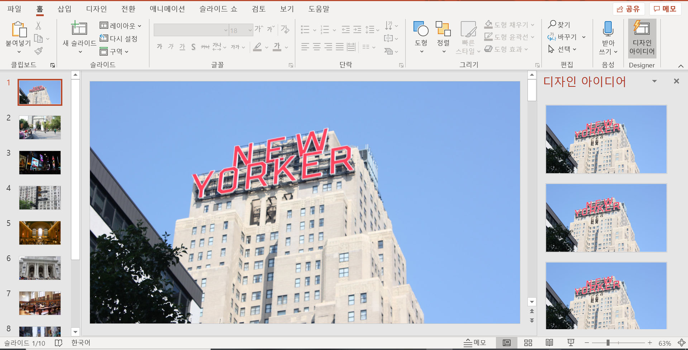Click spell check book icon in status bar
Viewport: 688px width, 350px height.
pyautogui.click(x=58, y=343)
